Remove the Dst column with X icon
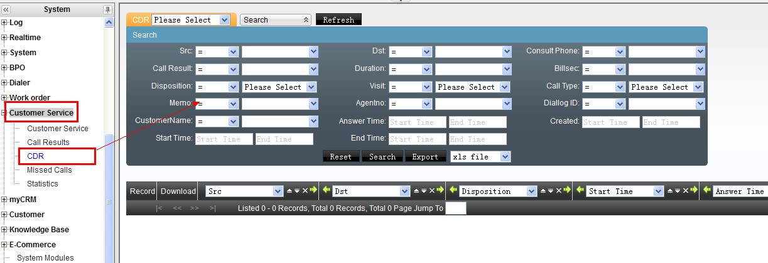The image size is (768, 263). tap(431, 191)
